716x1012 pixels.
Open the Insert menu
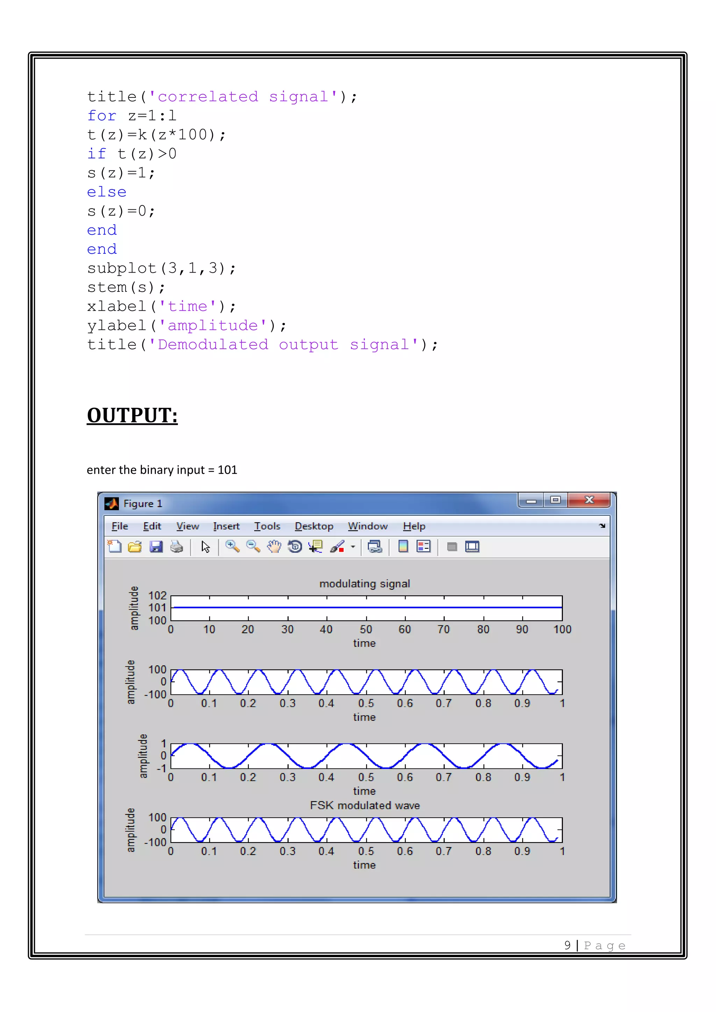226,526
